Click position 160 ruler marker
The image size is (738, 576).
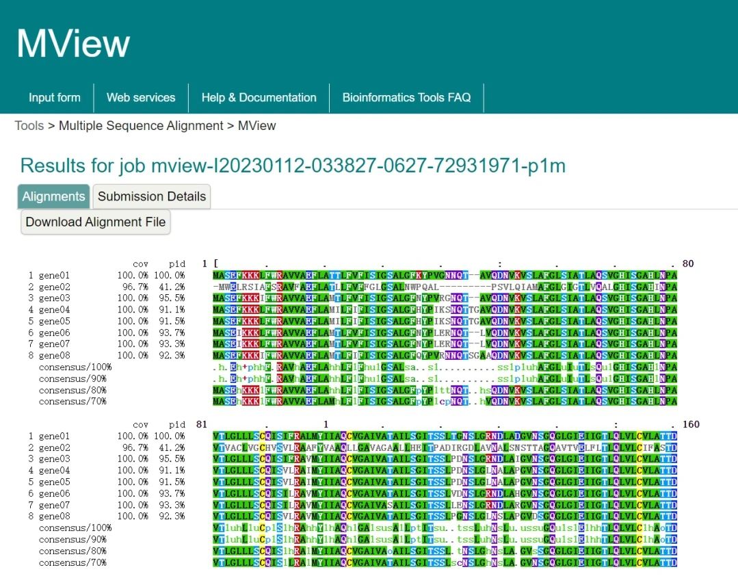[x=690, y=424]
